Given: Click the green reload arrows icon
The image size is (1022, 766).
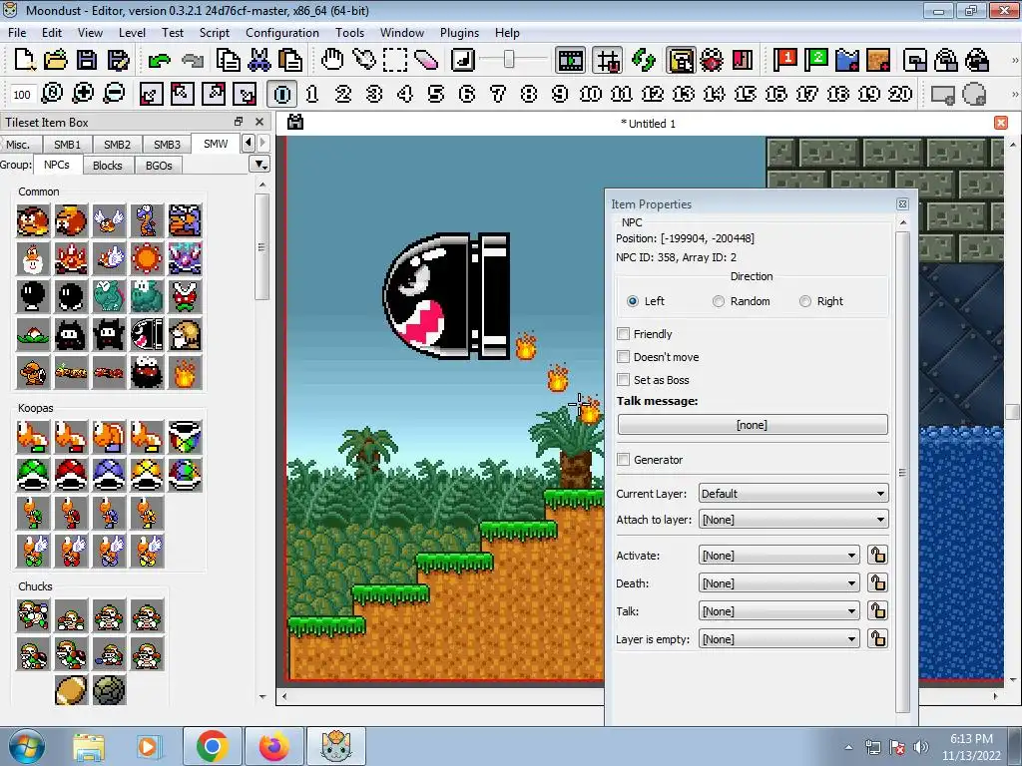Looking at the screenshot, I should tap(644, 60).
